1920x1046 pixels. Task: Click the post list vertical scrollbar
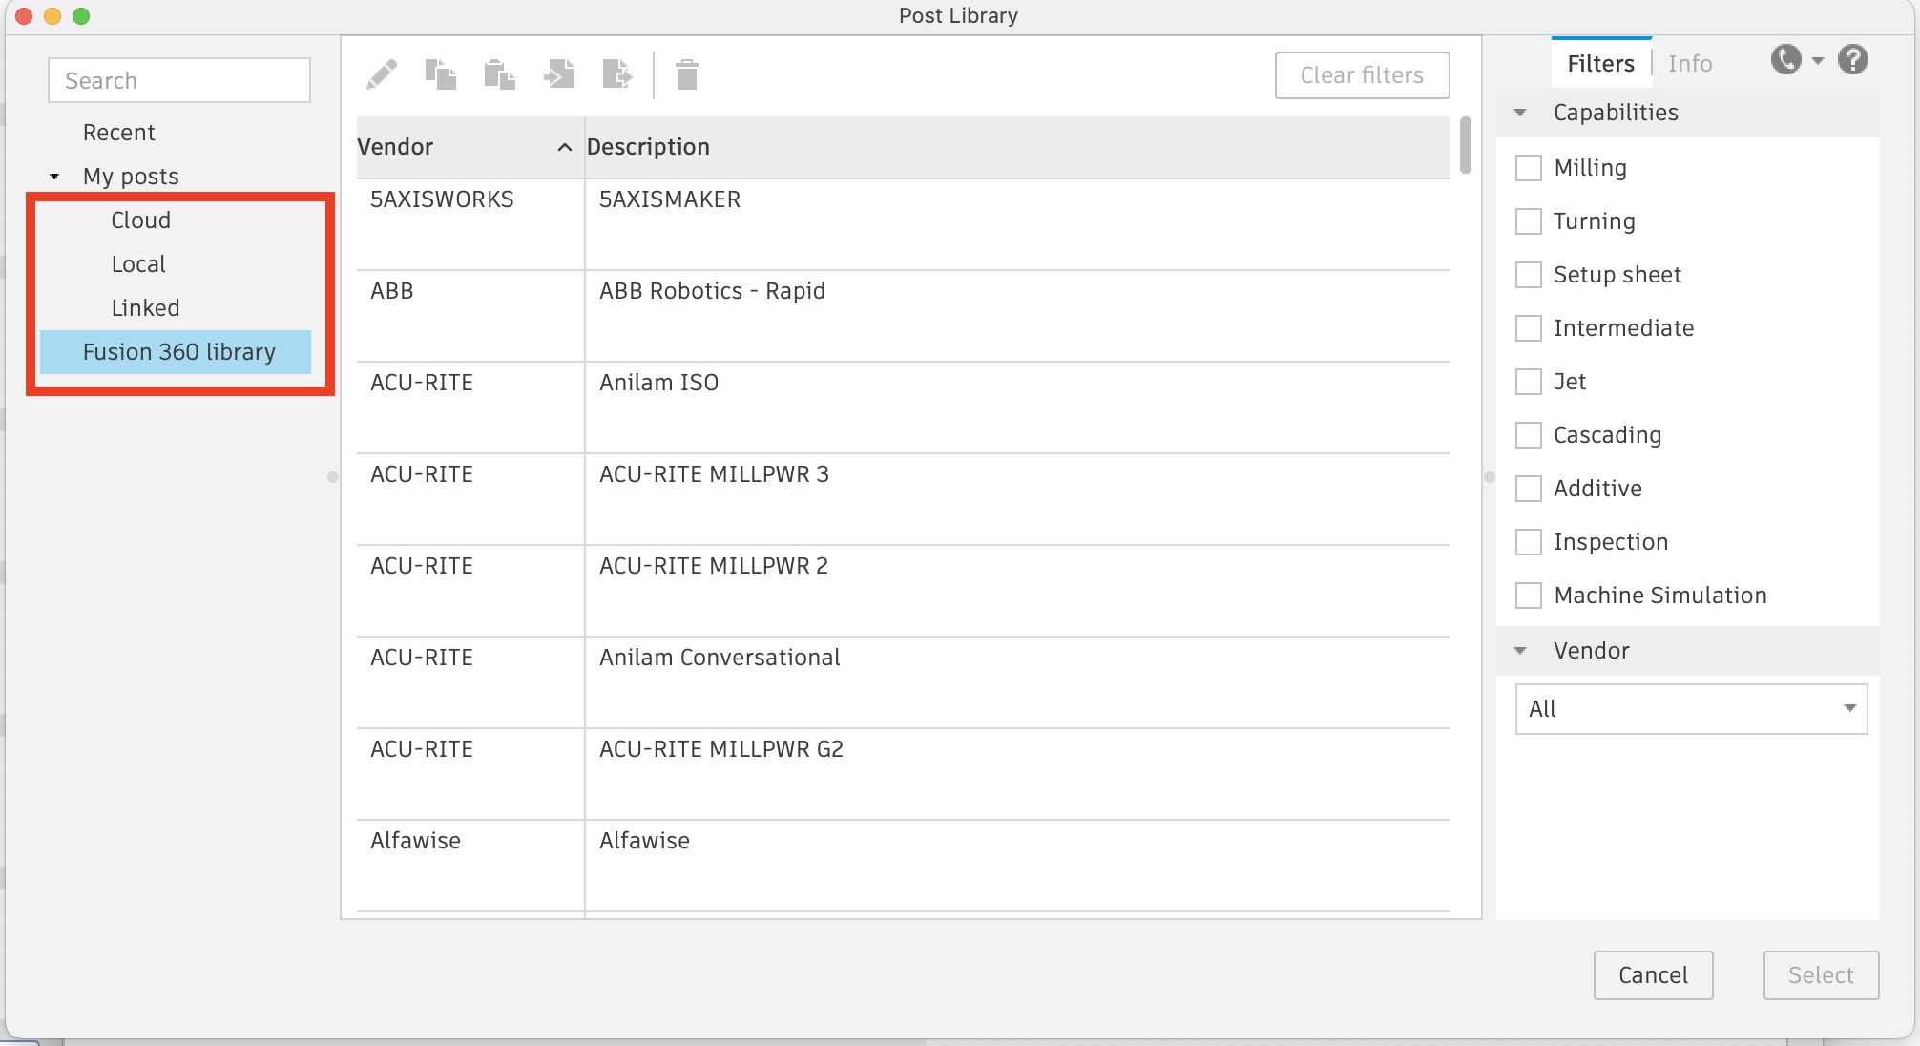[1465, 145]
